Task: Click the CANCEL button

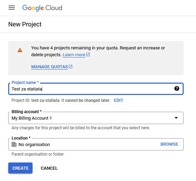Action: point(49,168)
